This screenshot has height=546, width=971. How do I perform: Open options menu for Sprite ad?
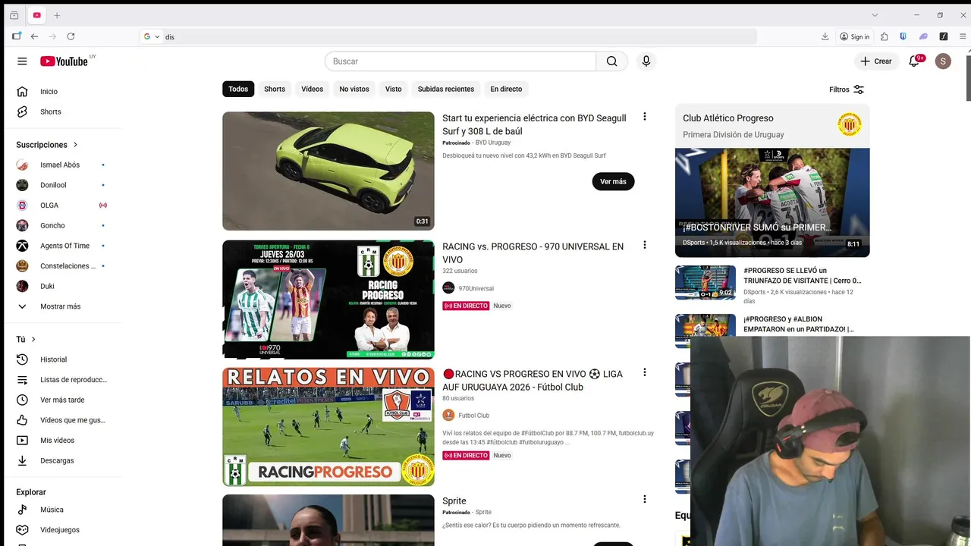point(645,499)
